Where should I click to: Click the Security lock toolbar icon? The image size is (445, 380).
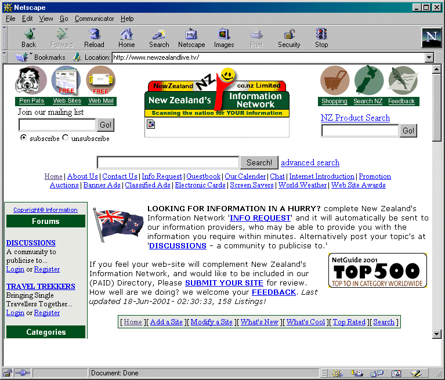point(289,38)
